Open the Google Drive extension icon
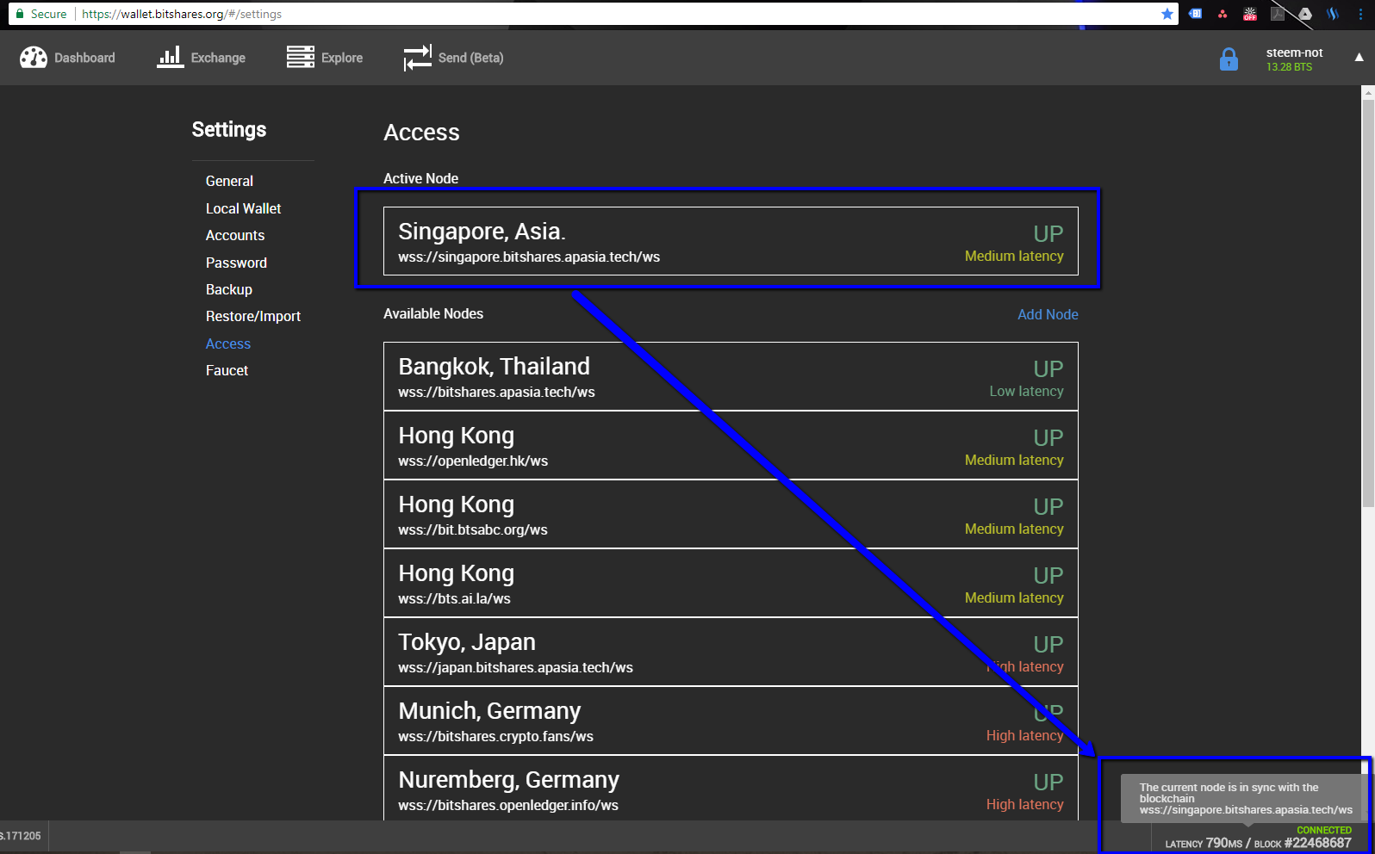This screenshot has height=854, width=1375. [1305, 14]
